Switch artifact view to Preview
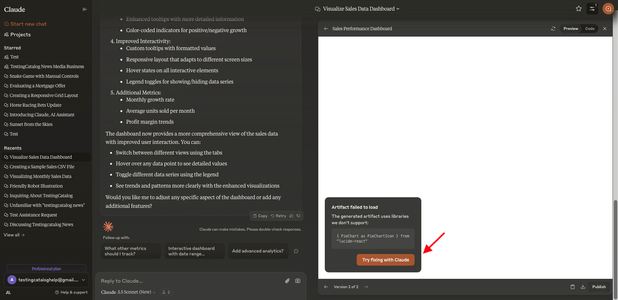 [x=571, y=29]
